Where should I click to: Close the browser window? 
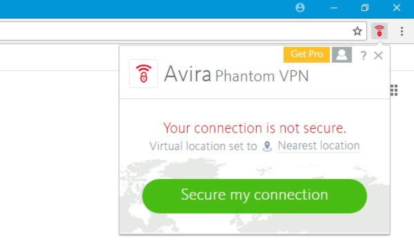tap(396, 8)
